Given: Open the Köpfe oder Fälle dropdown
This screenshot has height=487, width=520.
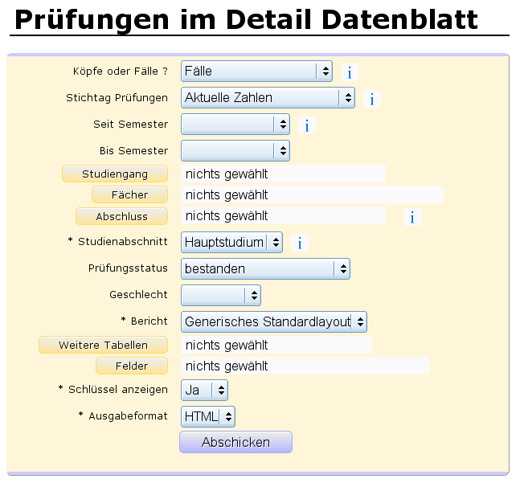Looking at the screenshot, I should [x=256, y=71].
